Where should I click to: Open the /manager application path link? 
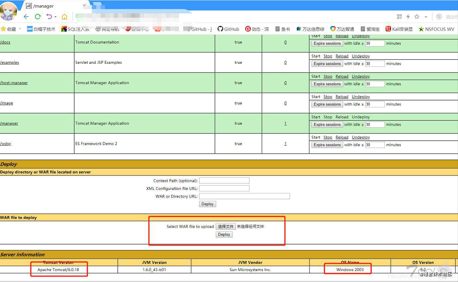click(x=9, y=123)
